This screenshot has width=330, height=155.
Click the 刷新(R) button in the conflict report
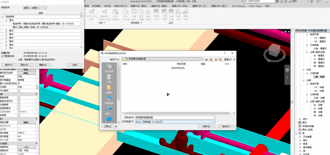point(43,65)
